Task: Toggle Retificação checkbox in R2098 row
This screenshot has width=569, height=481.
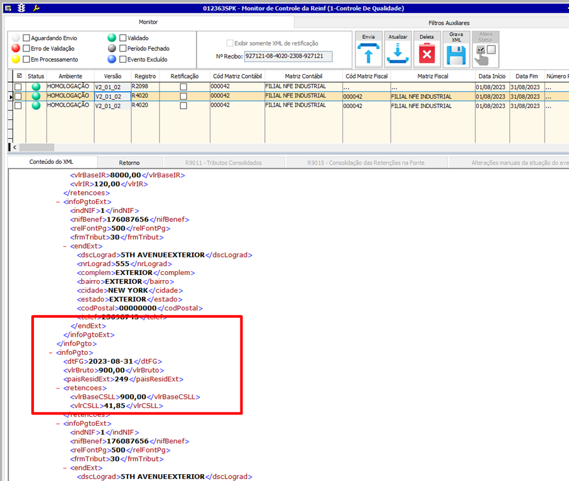Action: click(183, 87)
